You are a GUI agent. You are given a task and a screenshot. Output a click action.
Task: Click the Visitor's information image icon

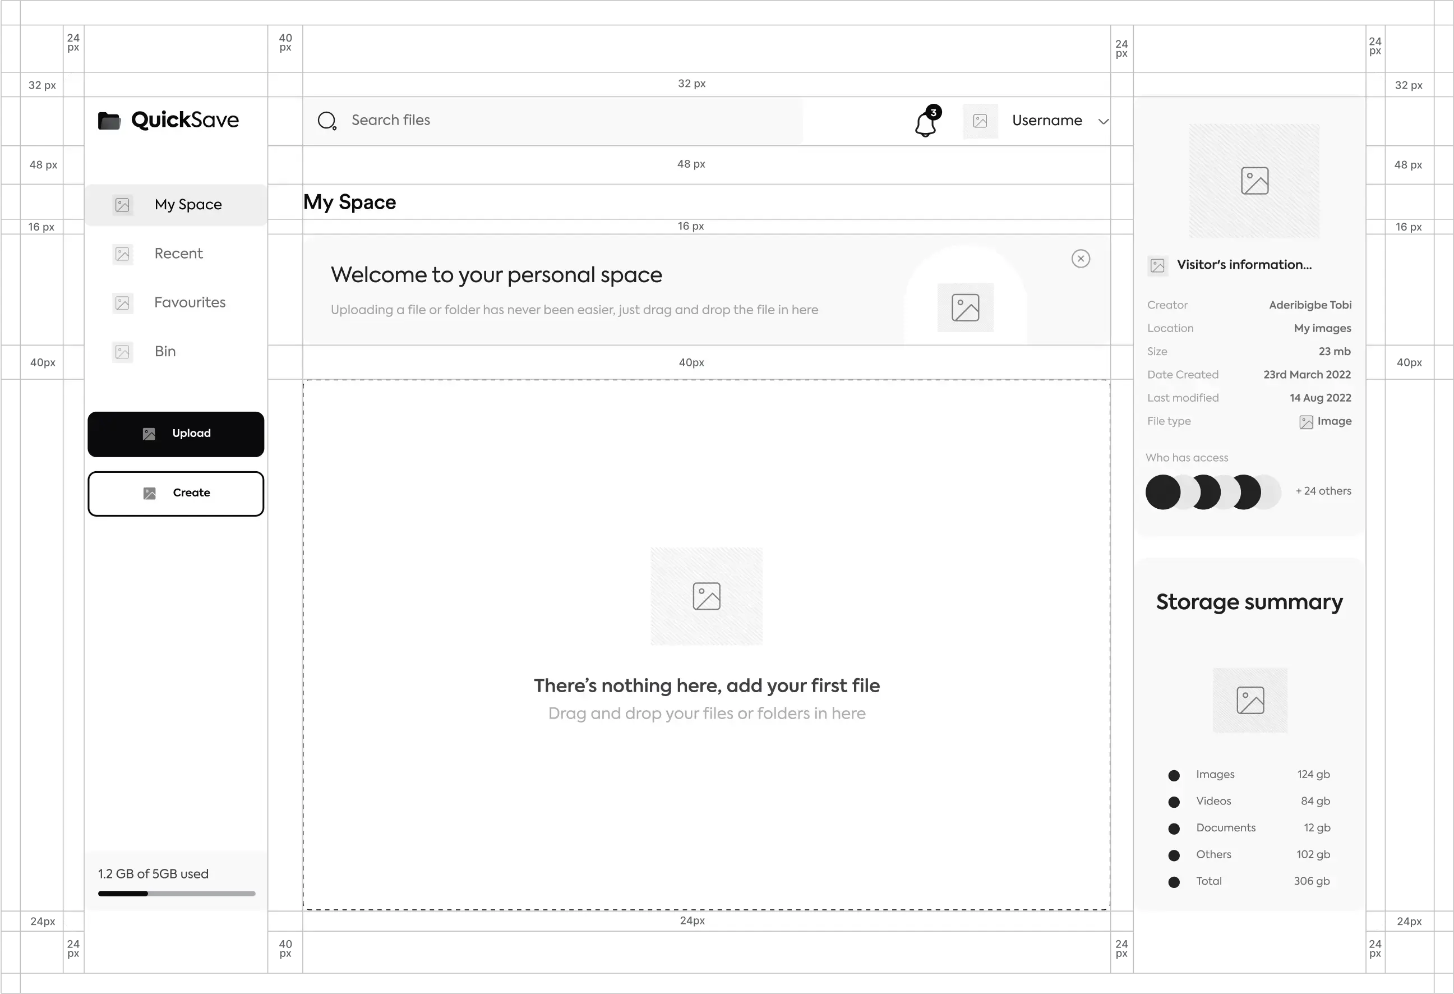pos(1158,265)
